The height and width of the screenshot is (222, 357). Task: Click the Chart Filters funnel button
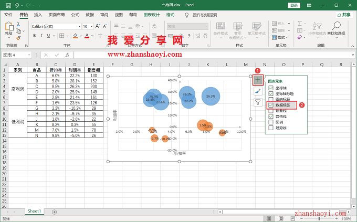[x=258, y=102]
